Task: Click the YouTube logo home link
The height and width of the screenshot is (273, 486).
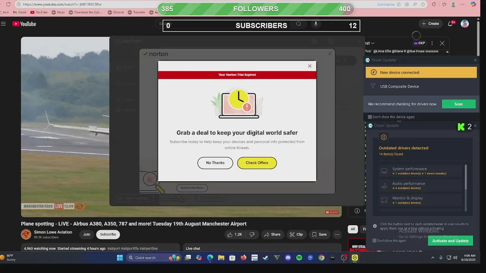Action: pyautogui.click(x=24, y=24)
